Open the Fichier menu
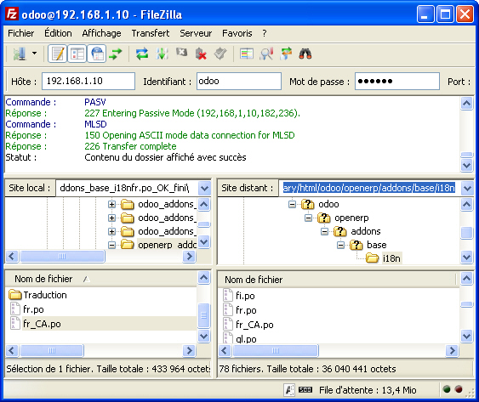Image resolution: width=479 pixels, height=402 pixels. tap(20, 33)
